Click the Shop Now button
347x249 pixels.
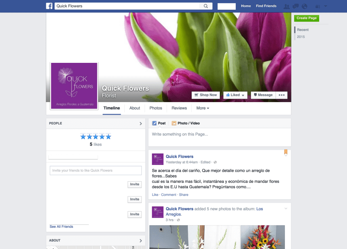(205, 95)
